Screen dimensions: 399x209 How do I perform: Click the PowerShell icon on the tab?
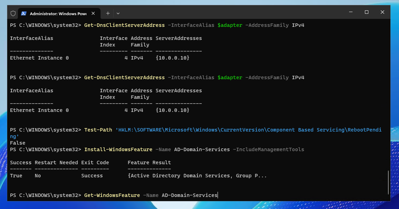click(24, 13)
